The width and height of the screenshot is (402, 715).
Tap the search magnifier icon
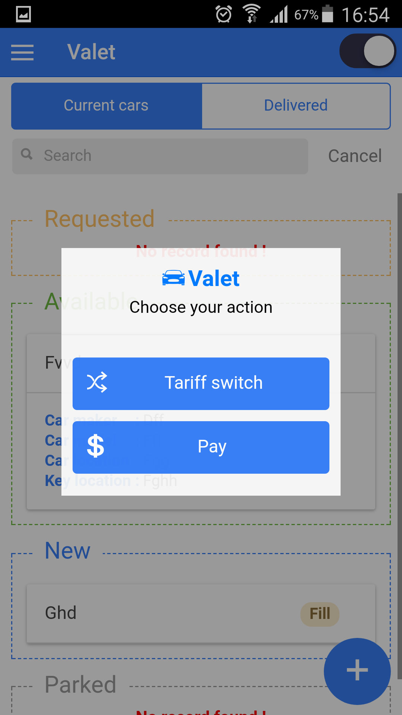tap(27, 154)
